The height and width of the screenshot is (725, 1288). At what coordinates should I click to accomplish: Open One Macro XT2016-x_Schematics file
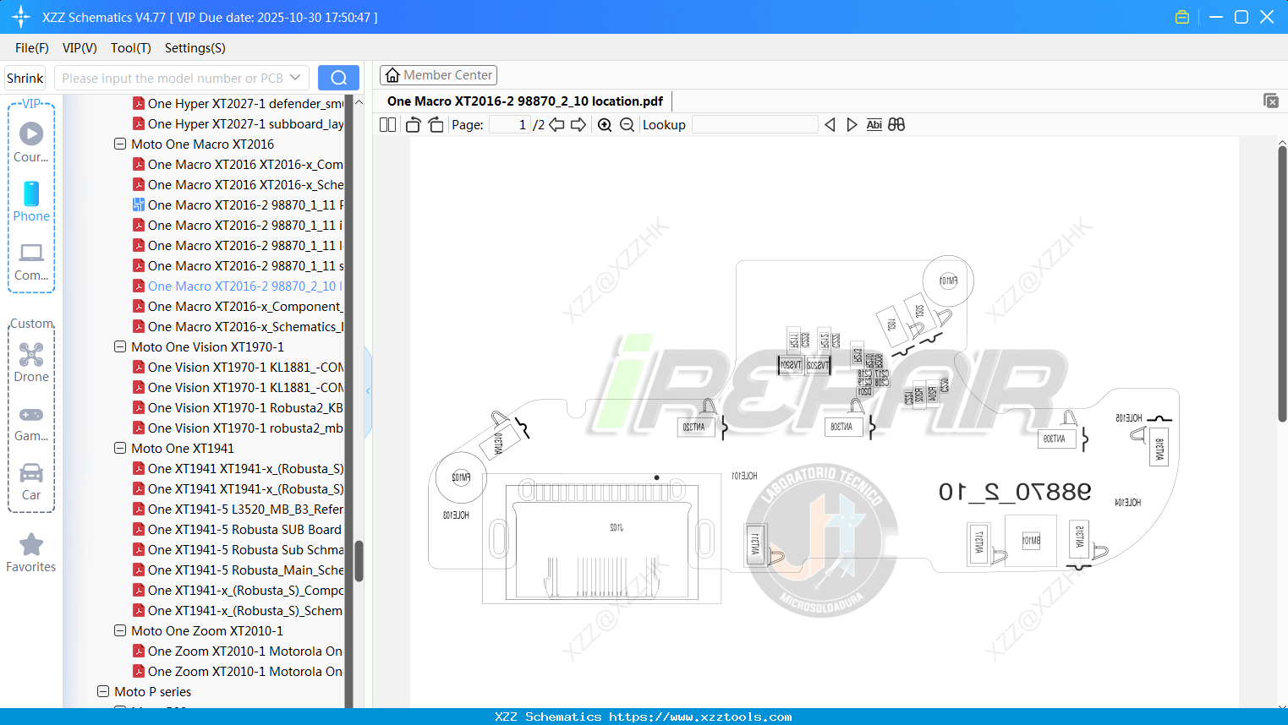(238, 326)
